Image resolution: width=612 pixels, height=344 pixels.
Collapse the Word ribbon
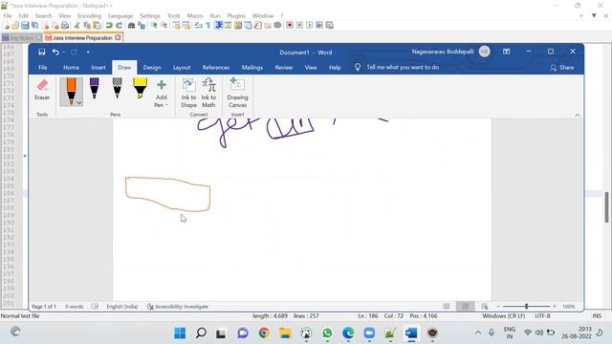coord(578,115)
